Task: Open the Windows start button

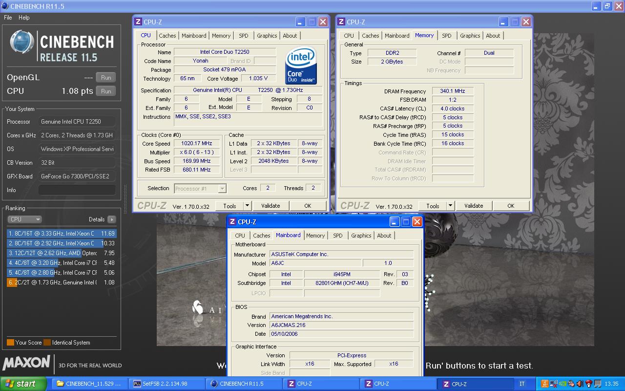Action: pyautogui.click(x=23, y=384)
